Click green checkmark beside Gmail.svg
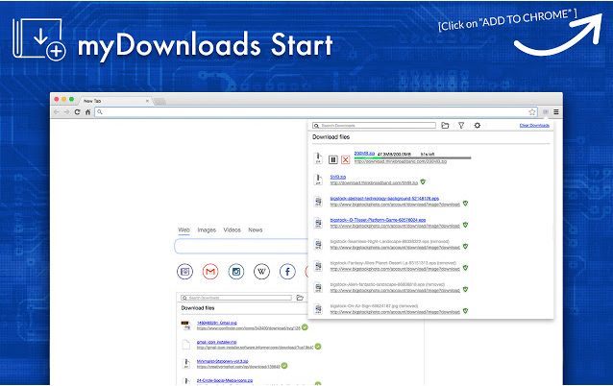613x386 pixels. (305, 327)
